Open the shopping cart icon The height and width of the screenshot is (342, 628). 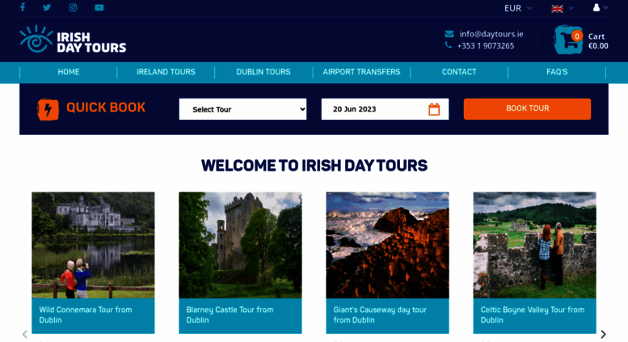[568, 40]
